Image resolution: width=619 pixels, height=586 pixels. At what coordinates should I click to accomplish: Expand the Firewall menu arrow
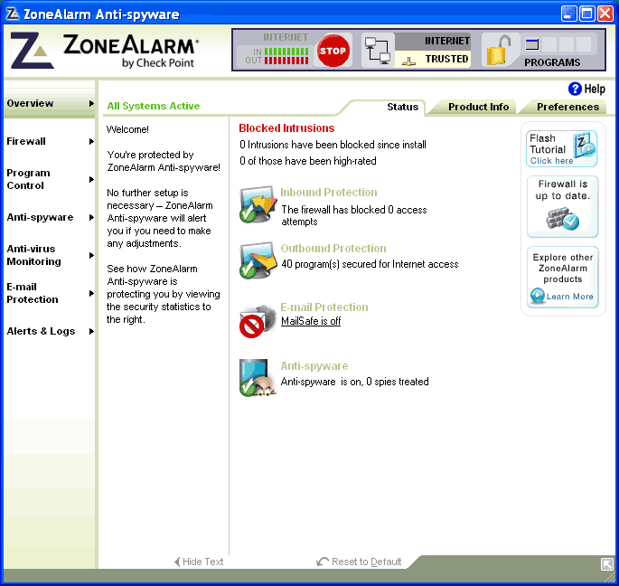(x=91, y=141)
